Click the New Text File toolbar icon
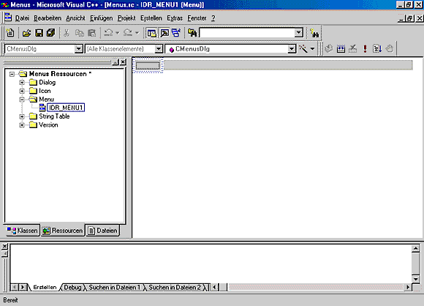 point(10,33)
